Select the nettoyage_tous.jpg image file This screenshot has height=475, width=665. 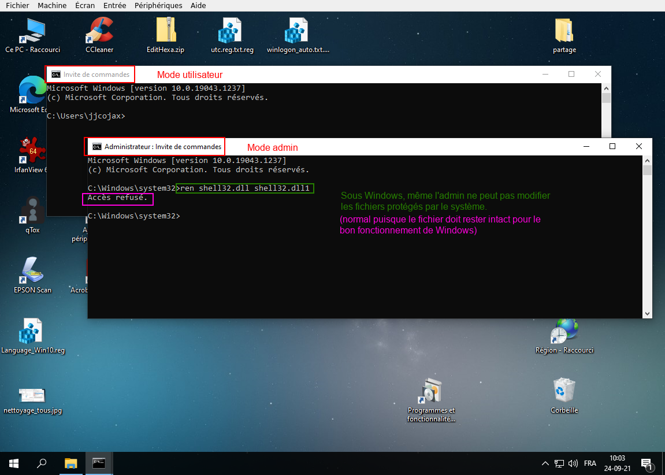(32, 395)
